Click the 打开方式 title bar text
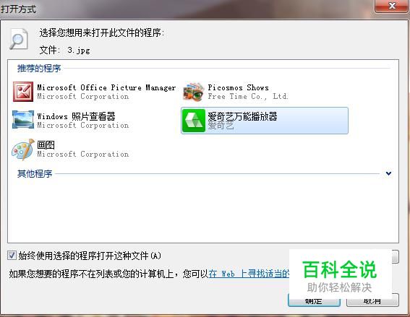The image size is (410, 317). point(18,9)
